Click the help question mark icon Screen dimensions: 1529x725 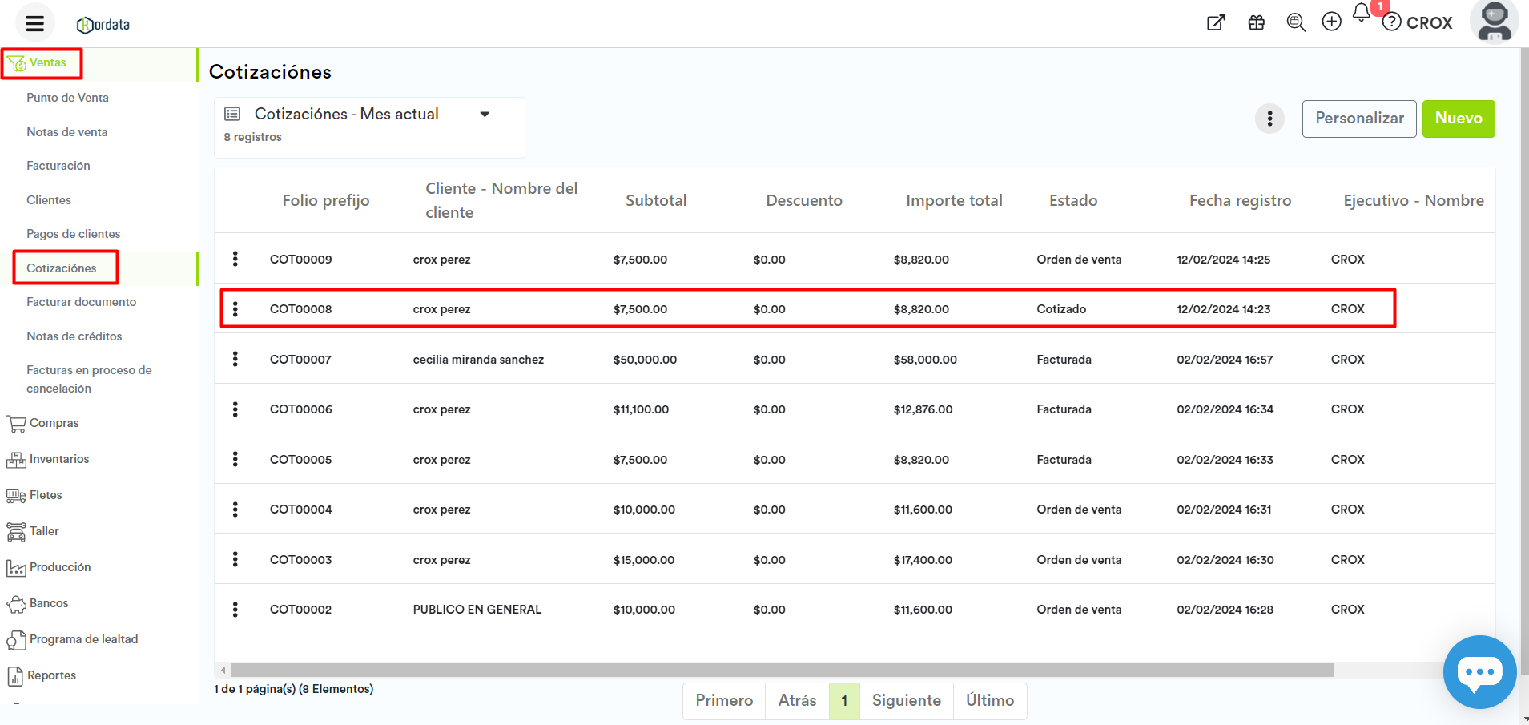tap(1392, 22)
